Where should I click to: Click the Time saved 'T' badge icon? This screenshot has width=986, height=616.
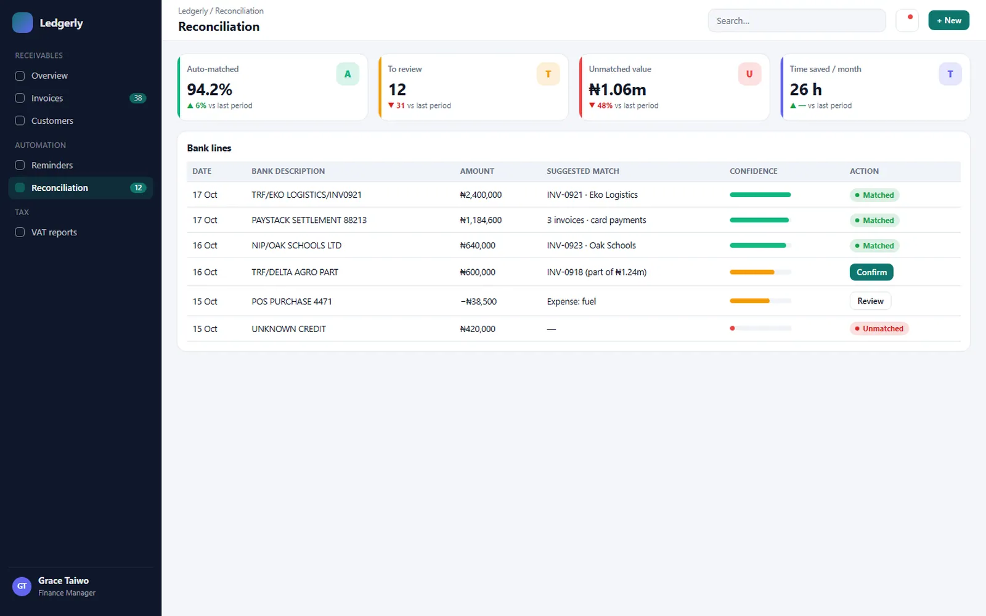click(x=950, y=74)
